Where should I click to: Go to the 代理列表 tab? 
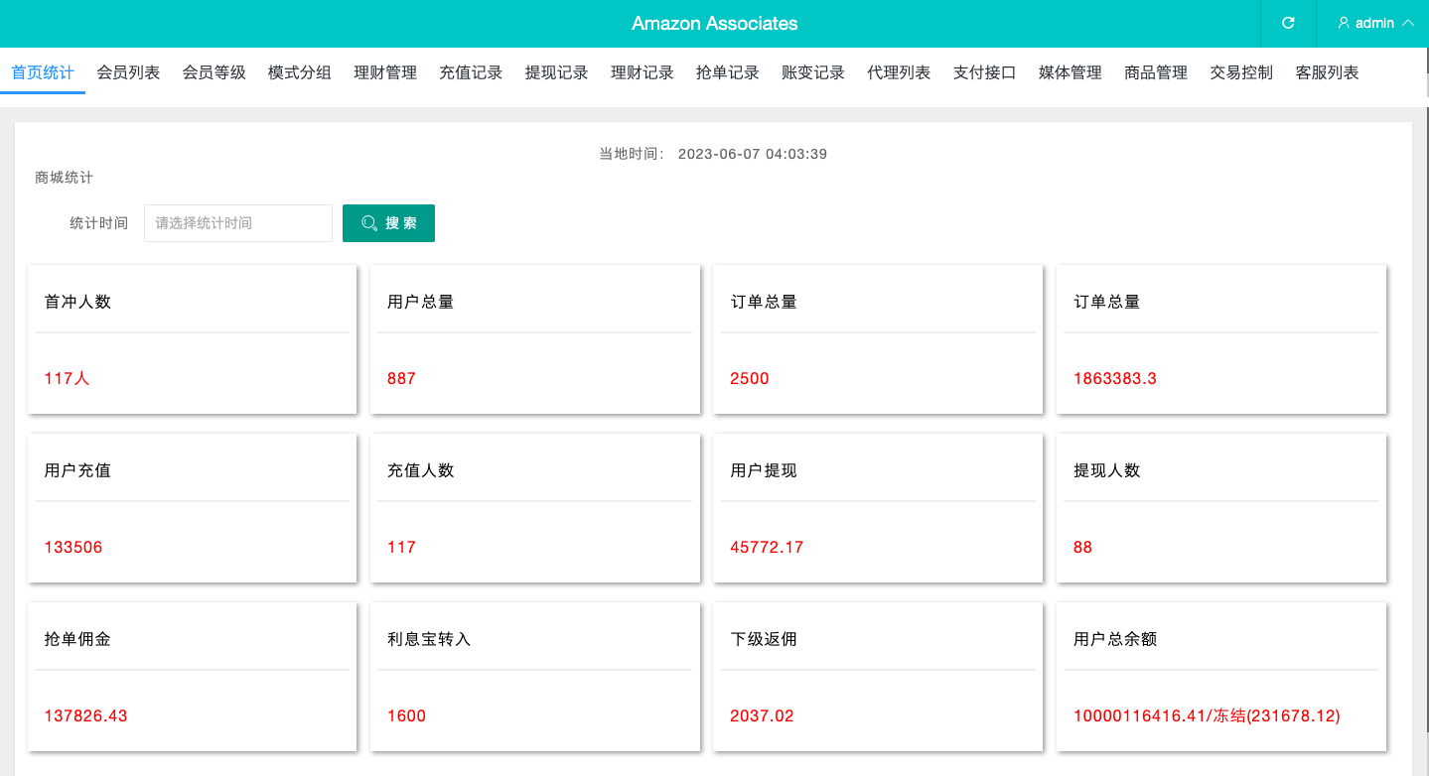(x=899, y=72)
